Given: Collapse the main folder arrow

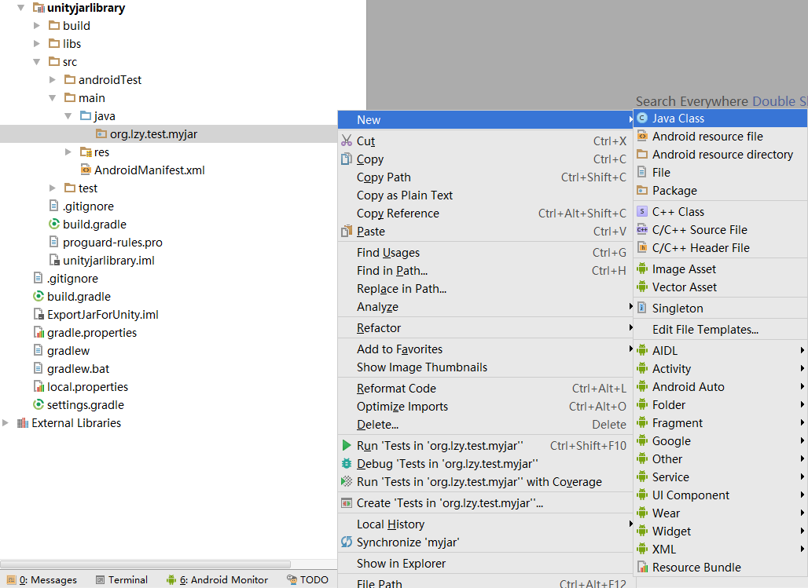Looking at the screenshot, I should tap(52, 98).
